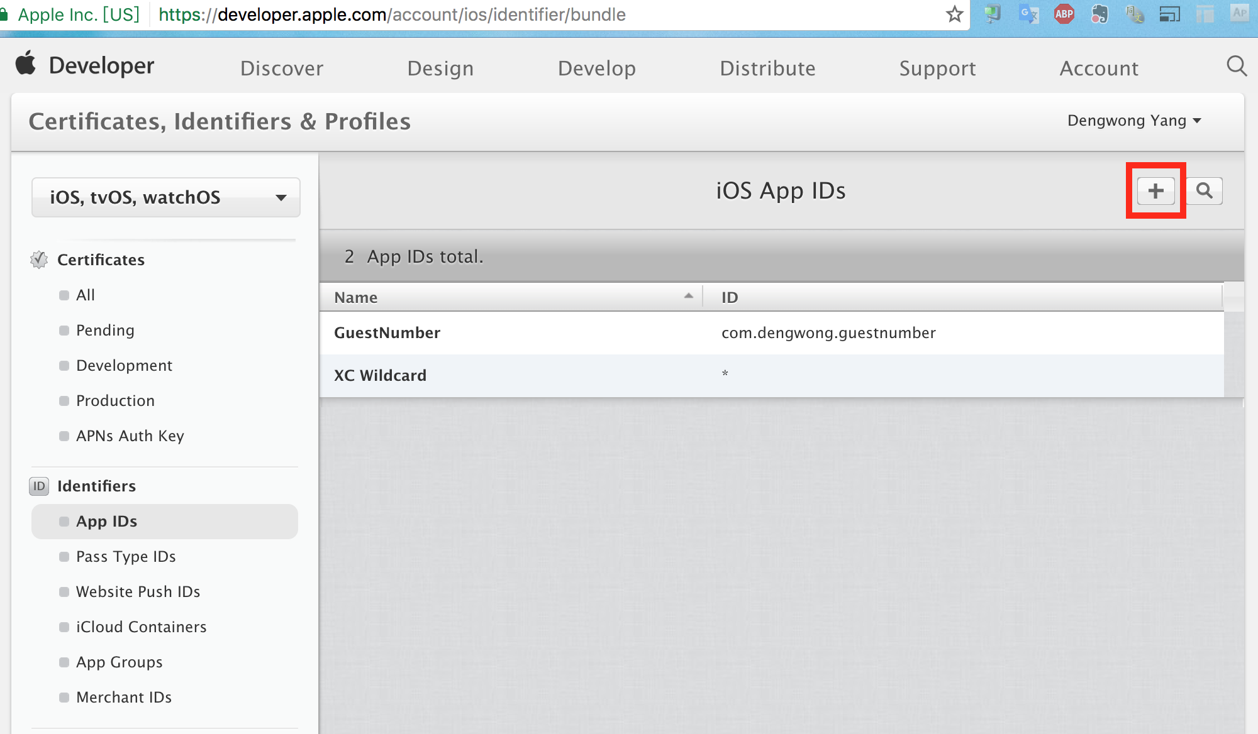Select iCloud Containers

[x=141, y=627]
